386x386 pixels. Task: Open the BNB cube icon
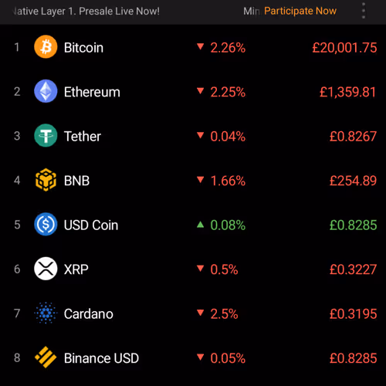(46, 180)
